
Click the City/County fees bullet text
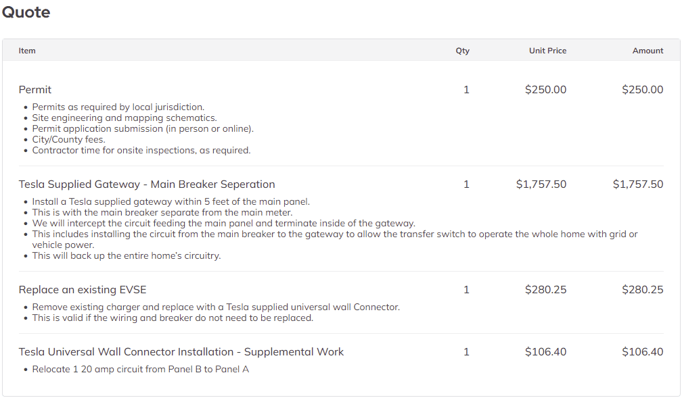point(69,139)
